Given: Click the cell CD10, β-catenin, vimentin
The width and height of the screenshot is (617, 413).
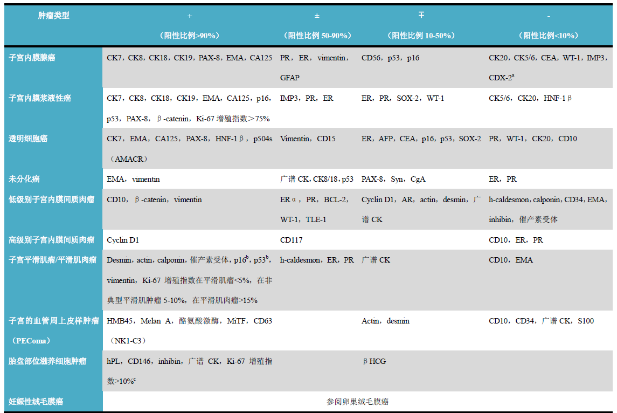Looking at the screenshot, I should point(154,199).
